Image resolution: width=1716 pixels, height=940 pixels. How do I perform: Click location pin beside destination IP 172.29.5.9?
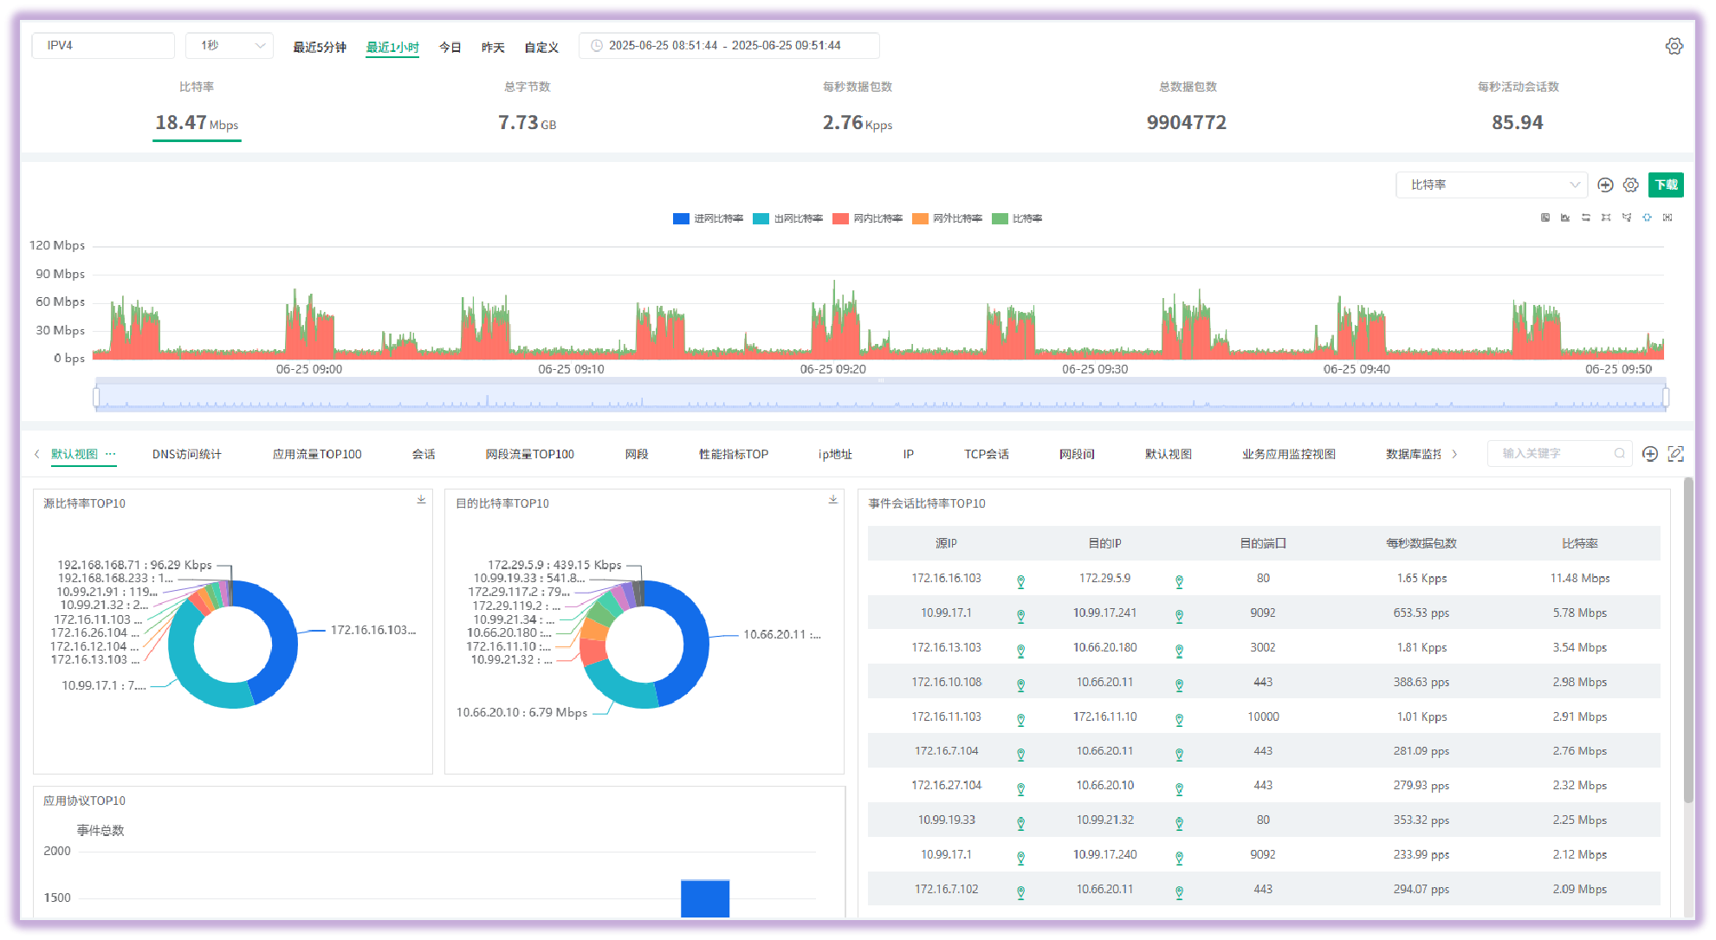[x=1179, y=582]
